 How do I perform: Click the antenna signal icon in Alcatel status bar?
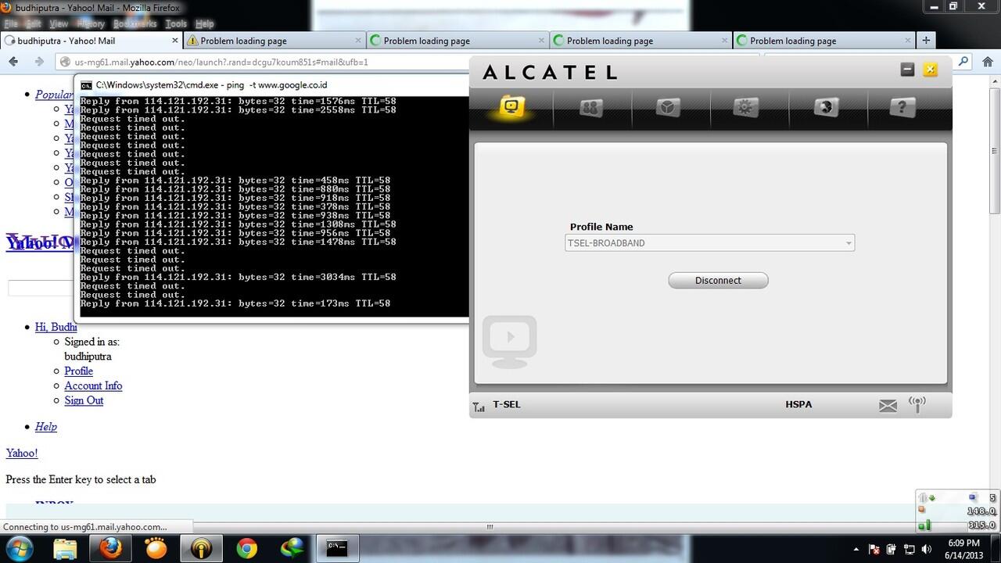[x=917, y=404]
